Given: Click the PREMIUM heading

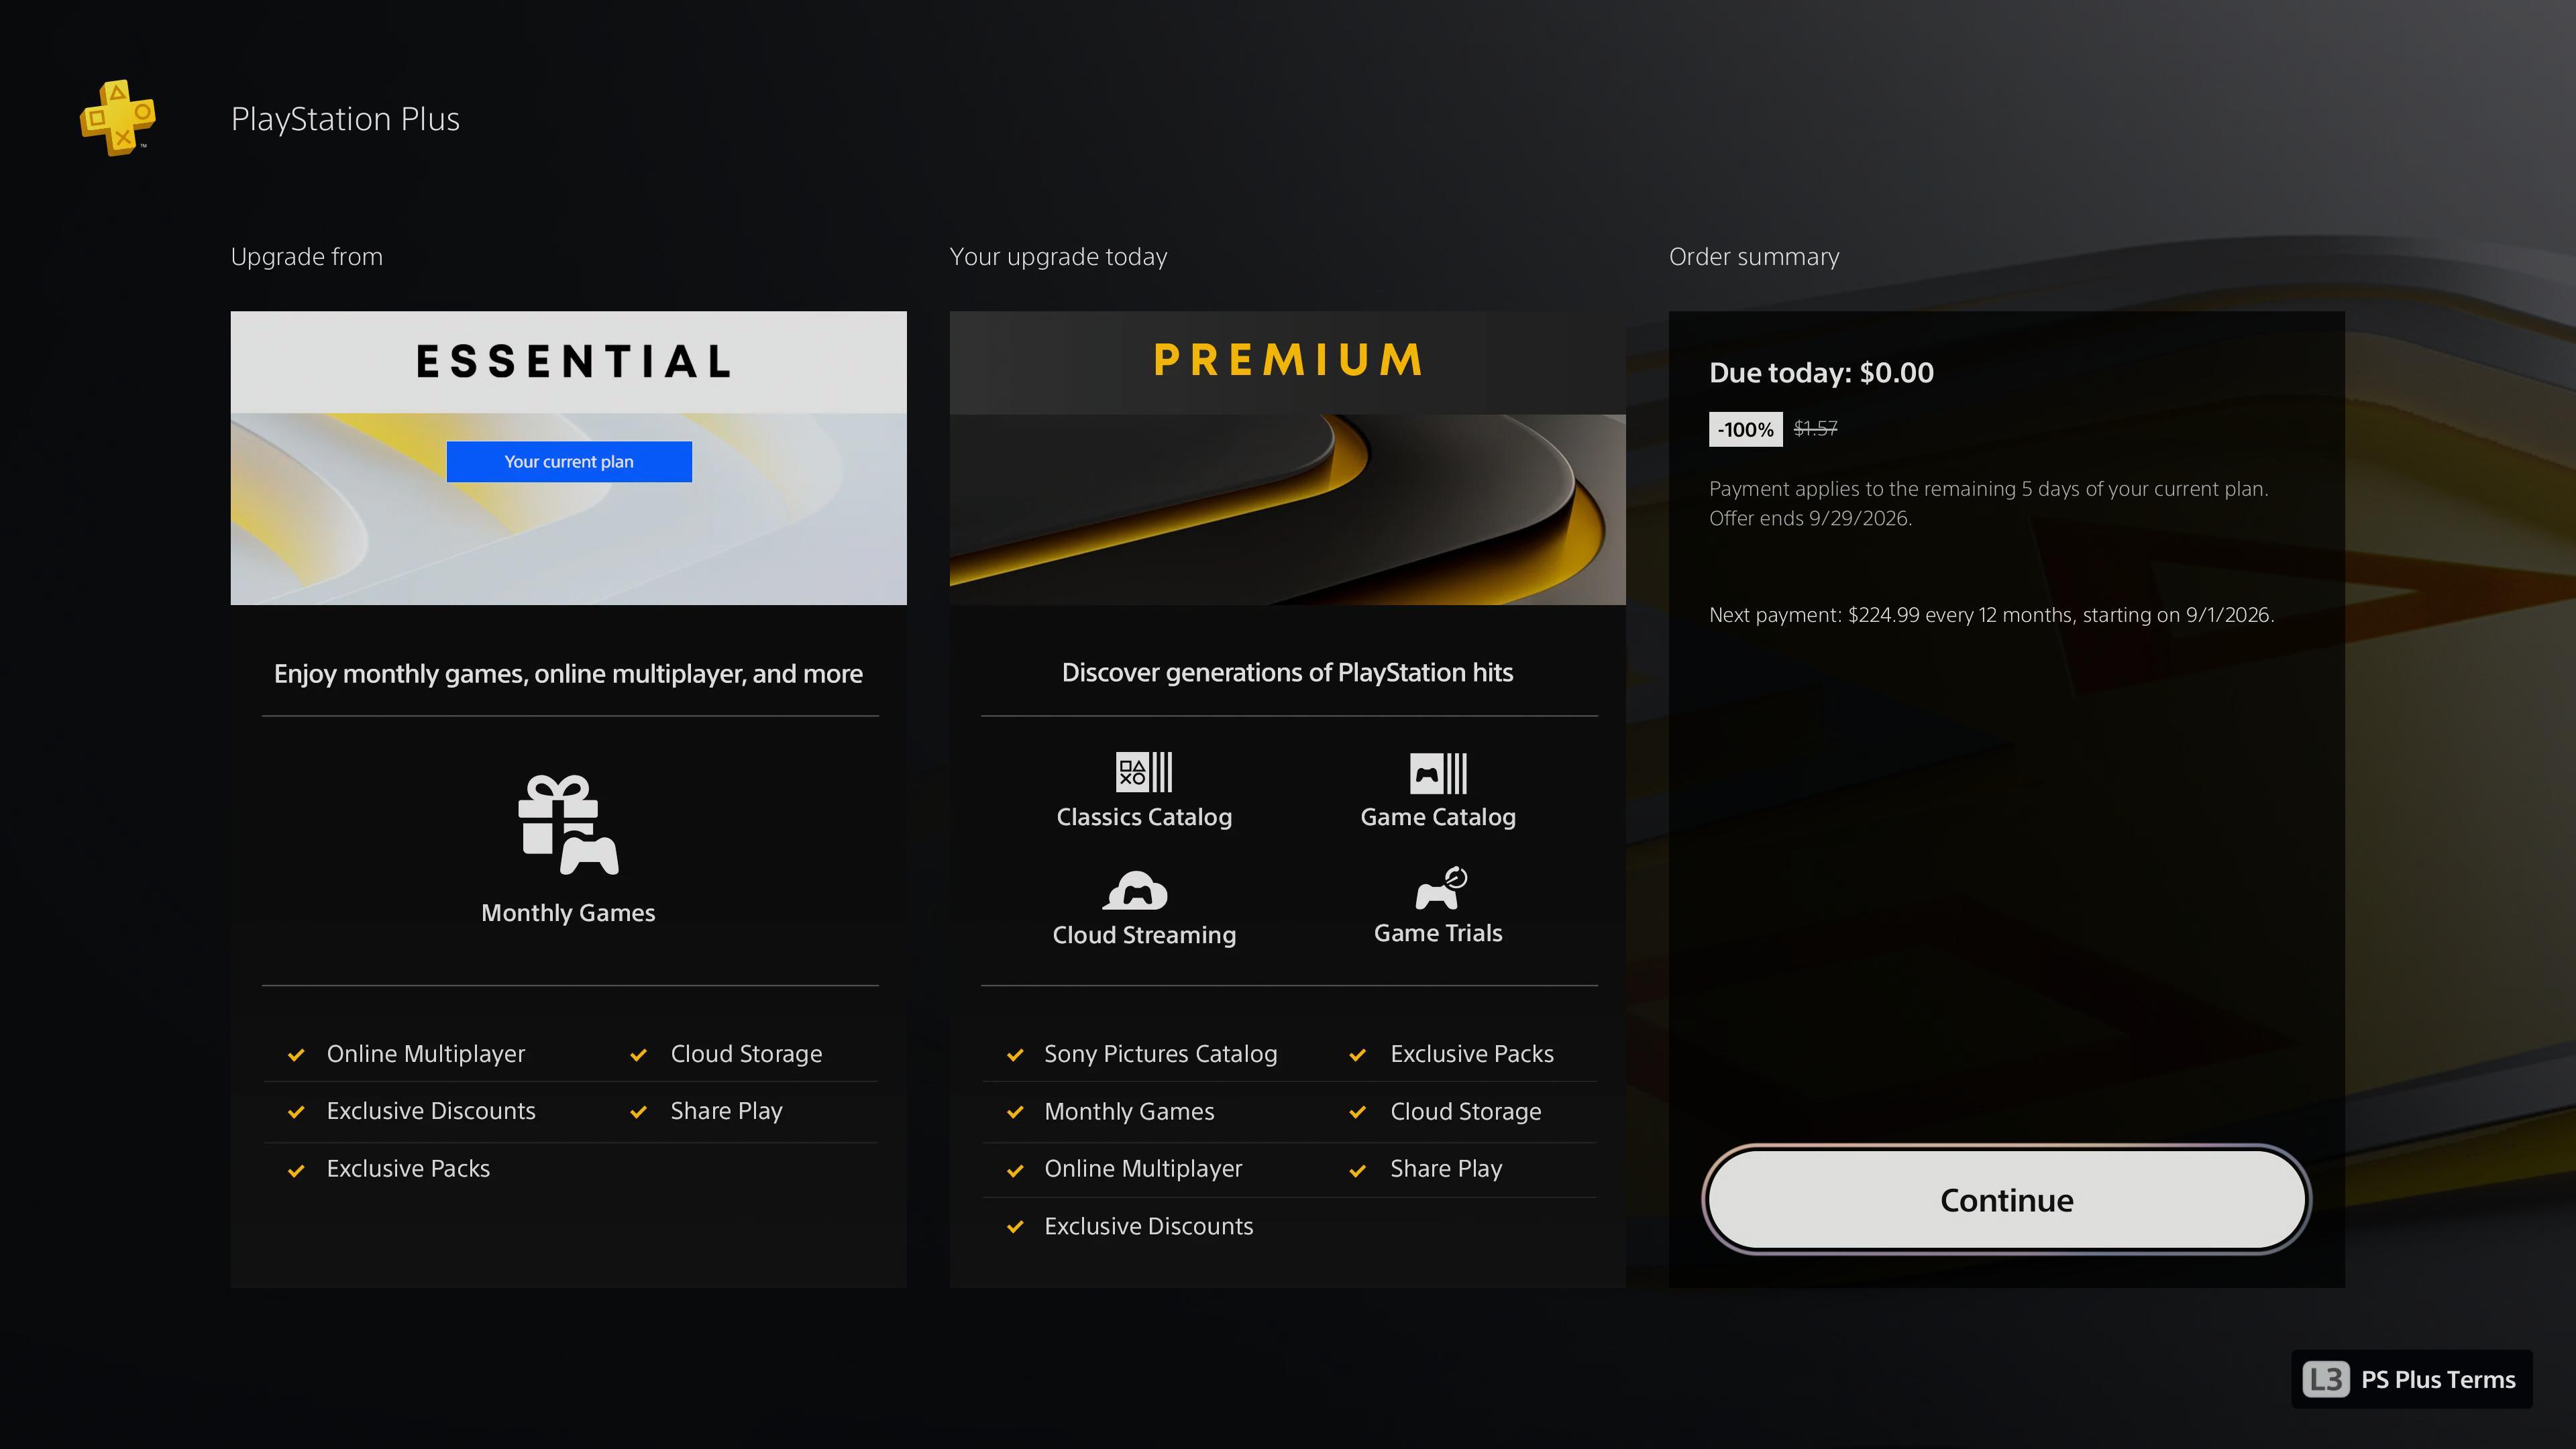Looking at the screenshot, I should (x=1288, y=360).
